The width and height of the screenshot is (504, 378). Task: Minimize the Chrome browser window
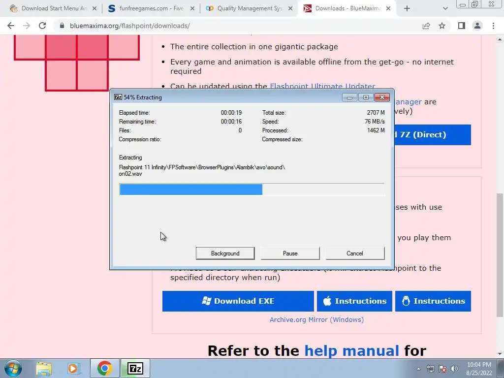point(463,4)
